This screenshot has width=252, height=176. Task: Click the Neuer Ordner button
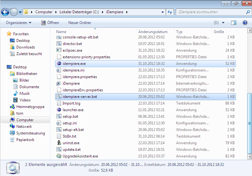80,23
